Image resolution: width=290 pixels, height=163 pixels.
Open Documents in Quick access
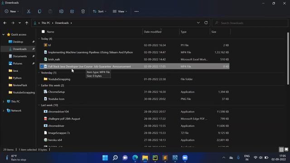pos(20,56)
